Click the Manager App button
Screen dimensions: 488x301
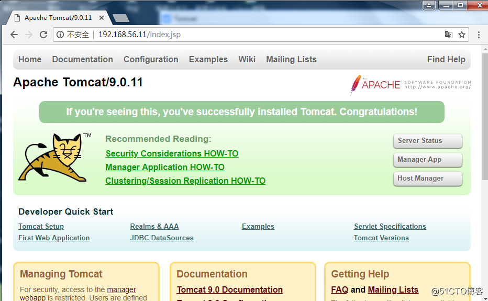(428, 160)
